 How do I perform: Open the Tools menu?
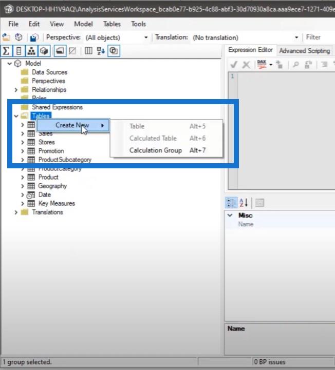click(138, 24)
